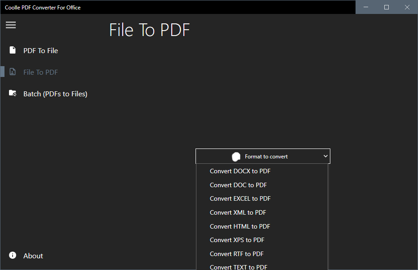Maximize the Coolle PDF Converter window
The width and height of the screenshot is (418, 270).
387,7
